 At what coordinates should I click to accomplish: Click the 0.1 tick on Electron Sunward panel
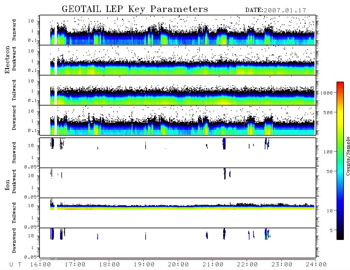[x=32, y=40]
